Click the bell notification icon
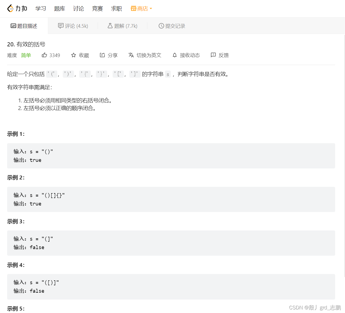 tap(175, 55)
